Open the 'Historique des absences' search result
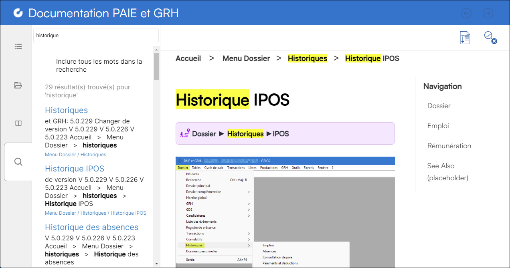Viewport: 510px width, 268px height. click(x=91, y=227)
